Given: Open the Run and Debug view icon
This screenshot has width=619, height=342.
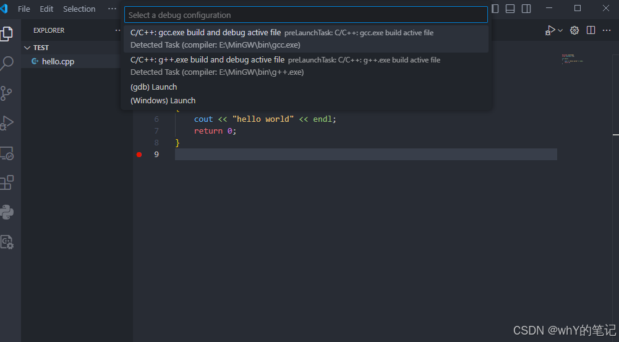Looking at the screenshot, I should [7, 123].
